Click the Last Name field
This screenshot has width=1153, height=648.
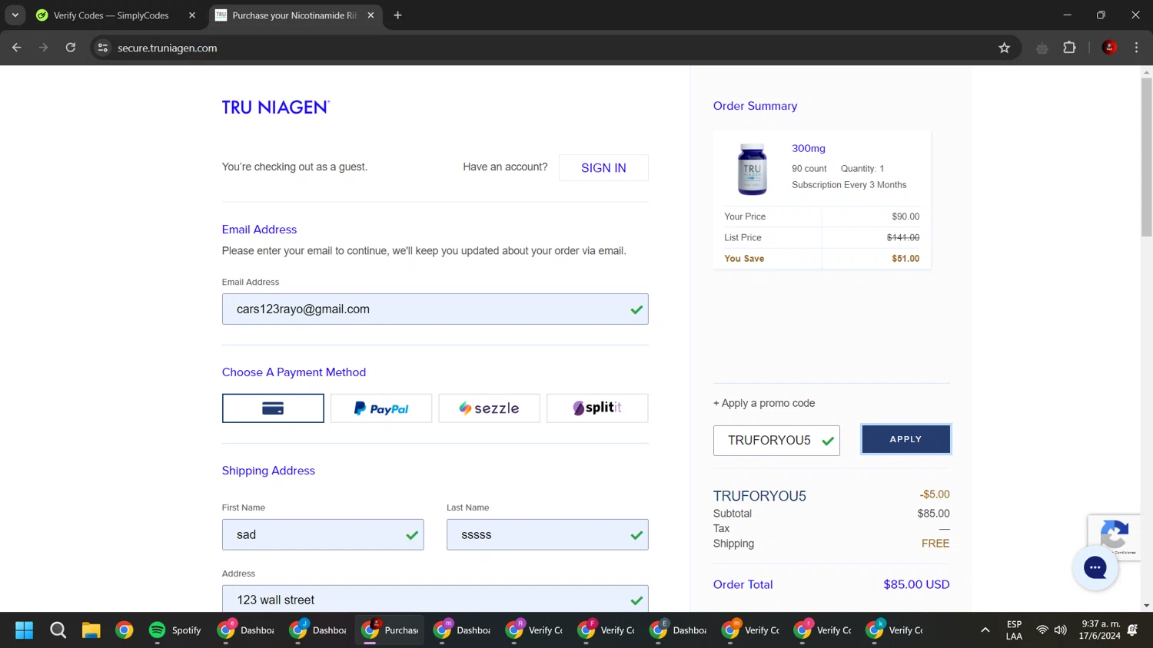point(547,534)
